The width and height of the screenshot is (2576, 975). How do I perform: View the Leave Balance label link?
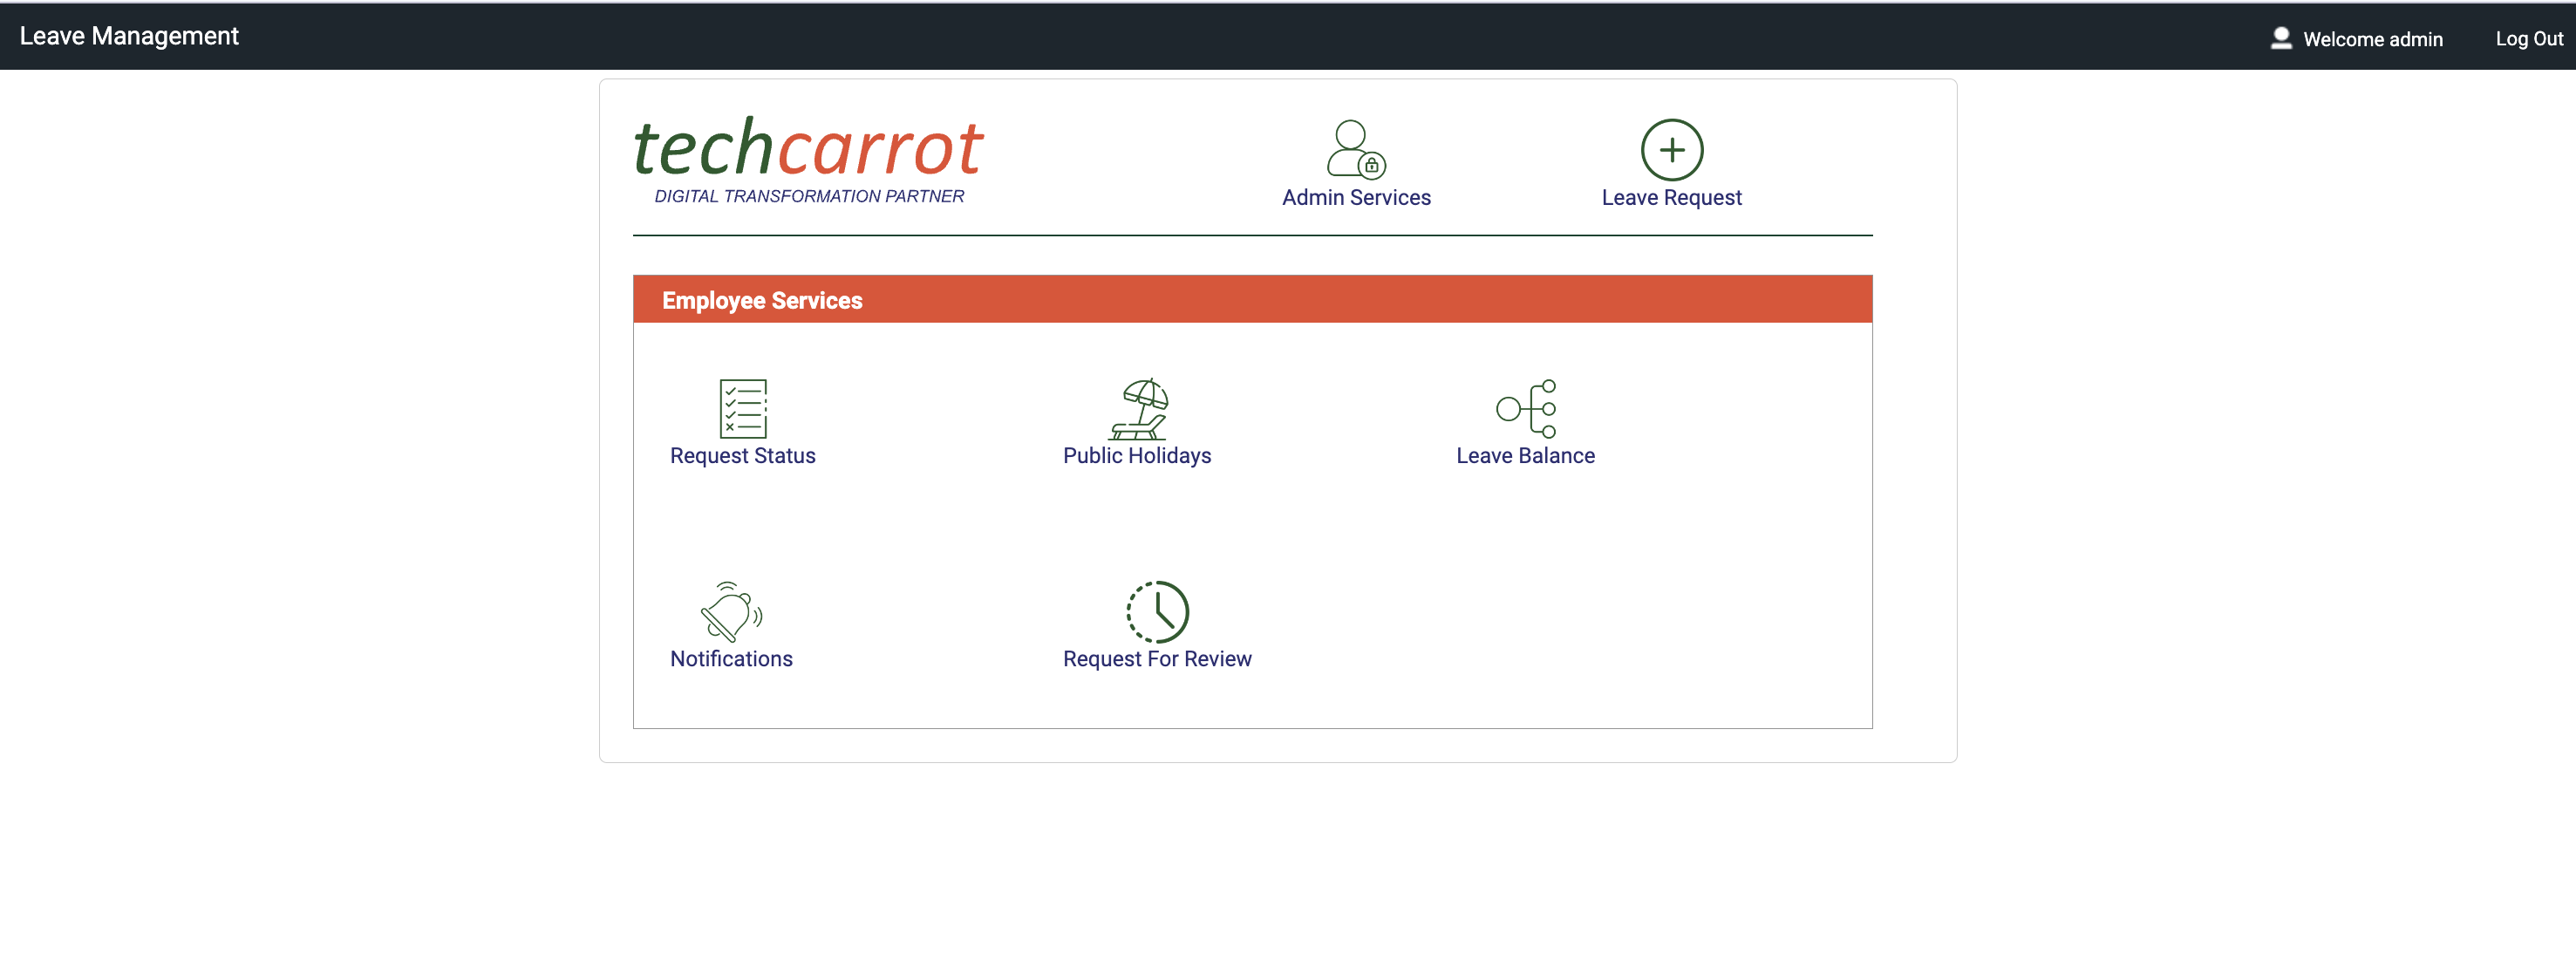[1525, 456]
